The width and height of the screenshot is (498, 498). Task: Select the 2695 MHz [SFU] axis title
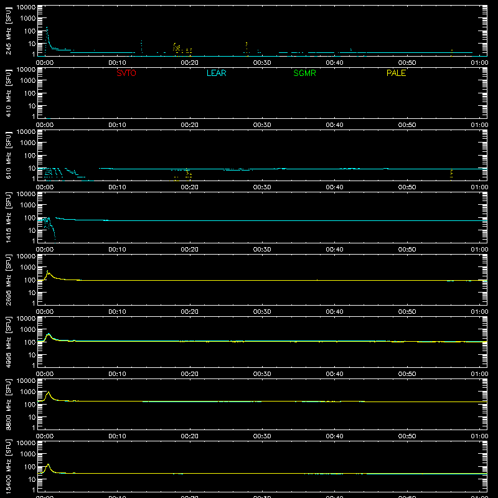coord(8,280)
